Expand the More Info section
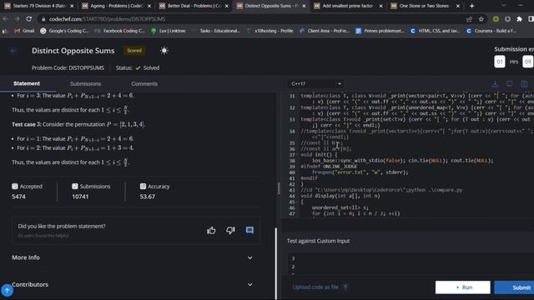Viewport: 534px width, 300px height. pos(133,257)
